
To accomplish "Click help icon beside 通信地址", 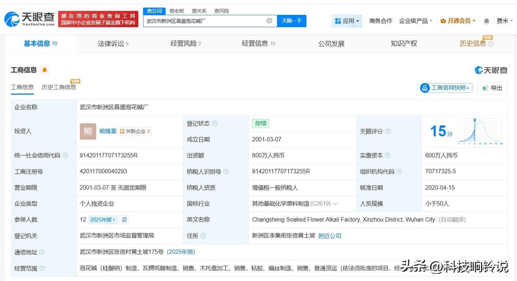I will pos(42,252).
